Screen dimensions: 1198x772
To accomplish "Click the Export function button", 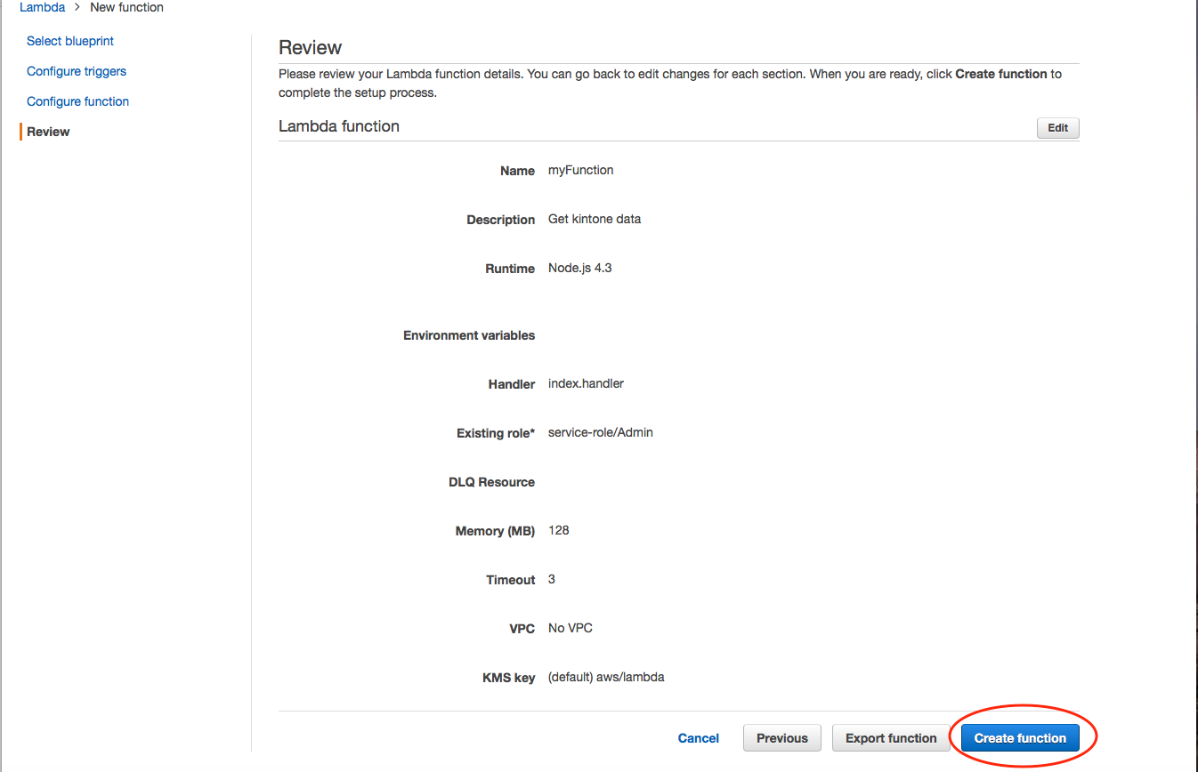I will pyautogui.click(x=891, y=738).
